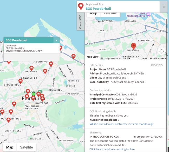Screen dimensions: 169x152
Task: Click the site marker near Warriston
Action: point(31,68)
